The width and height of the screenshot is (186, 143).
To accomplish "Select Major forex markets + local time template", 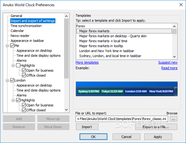I will pos(124,41).
